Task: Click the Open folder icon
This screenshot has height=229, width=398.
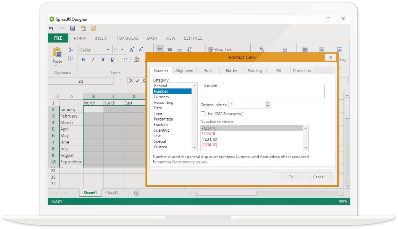Action: point(93,28)
